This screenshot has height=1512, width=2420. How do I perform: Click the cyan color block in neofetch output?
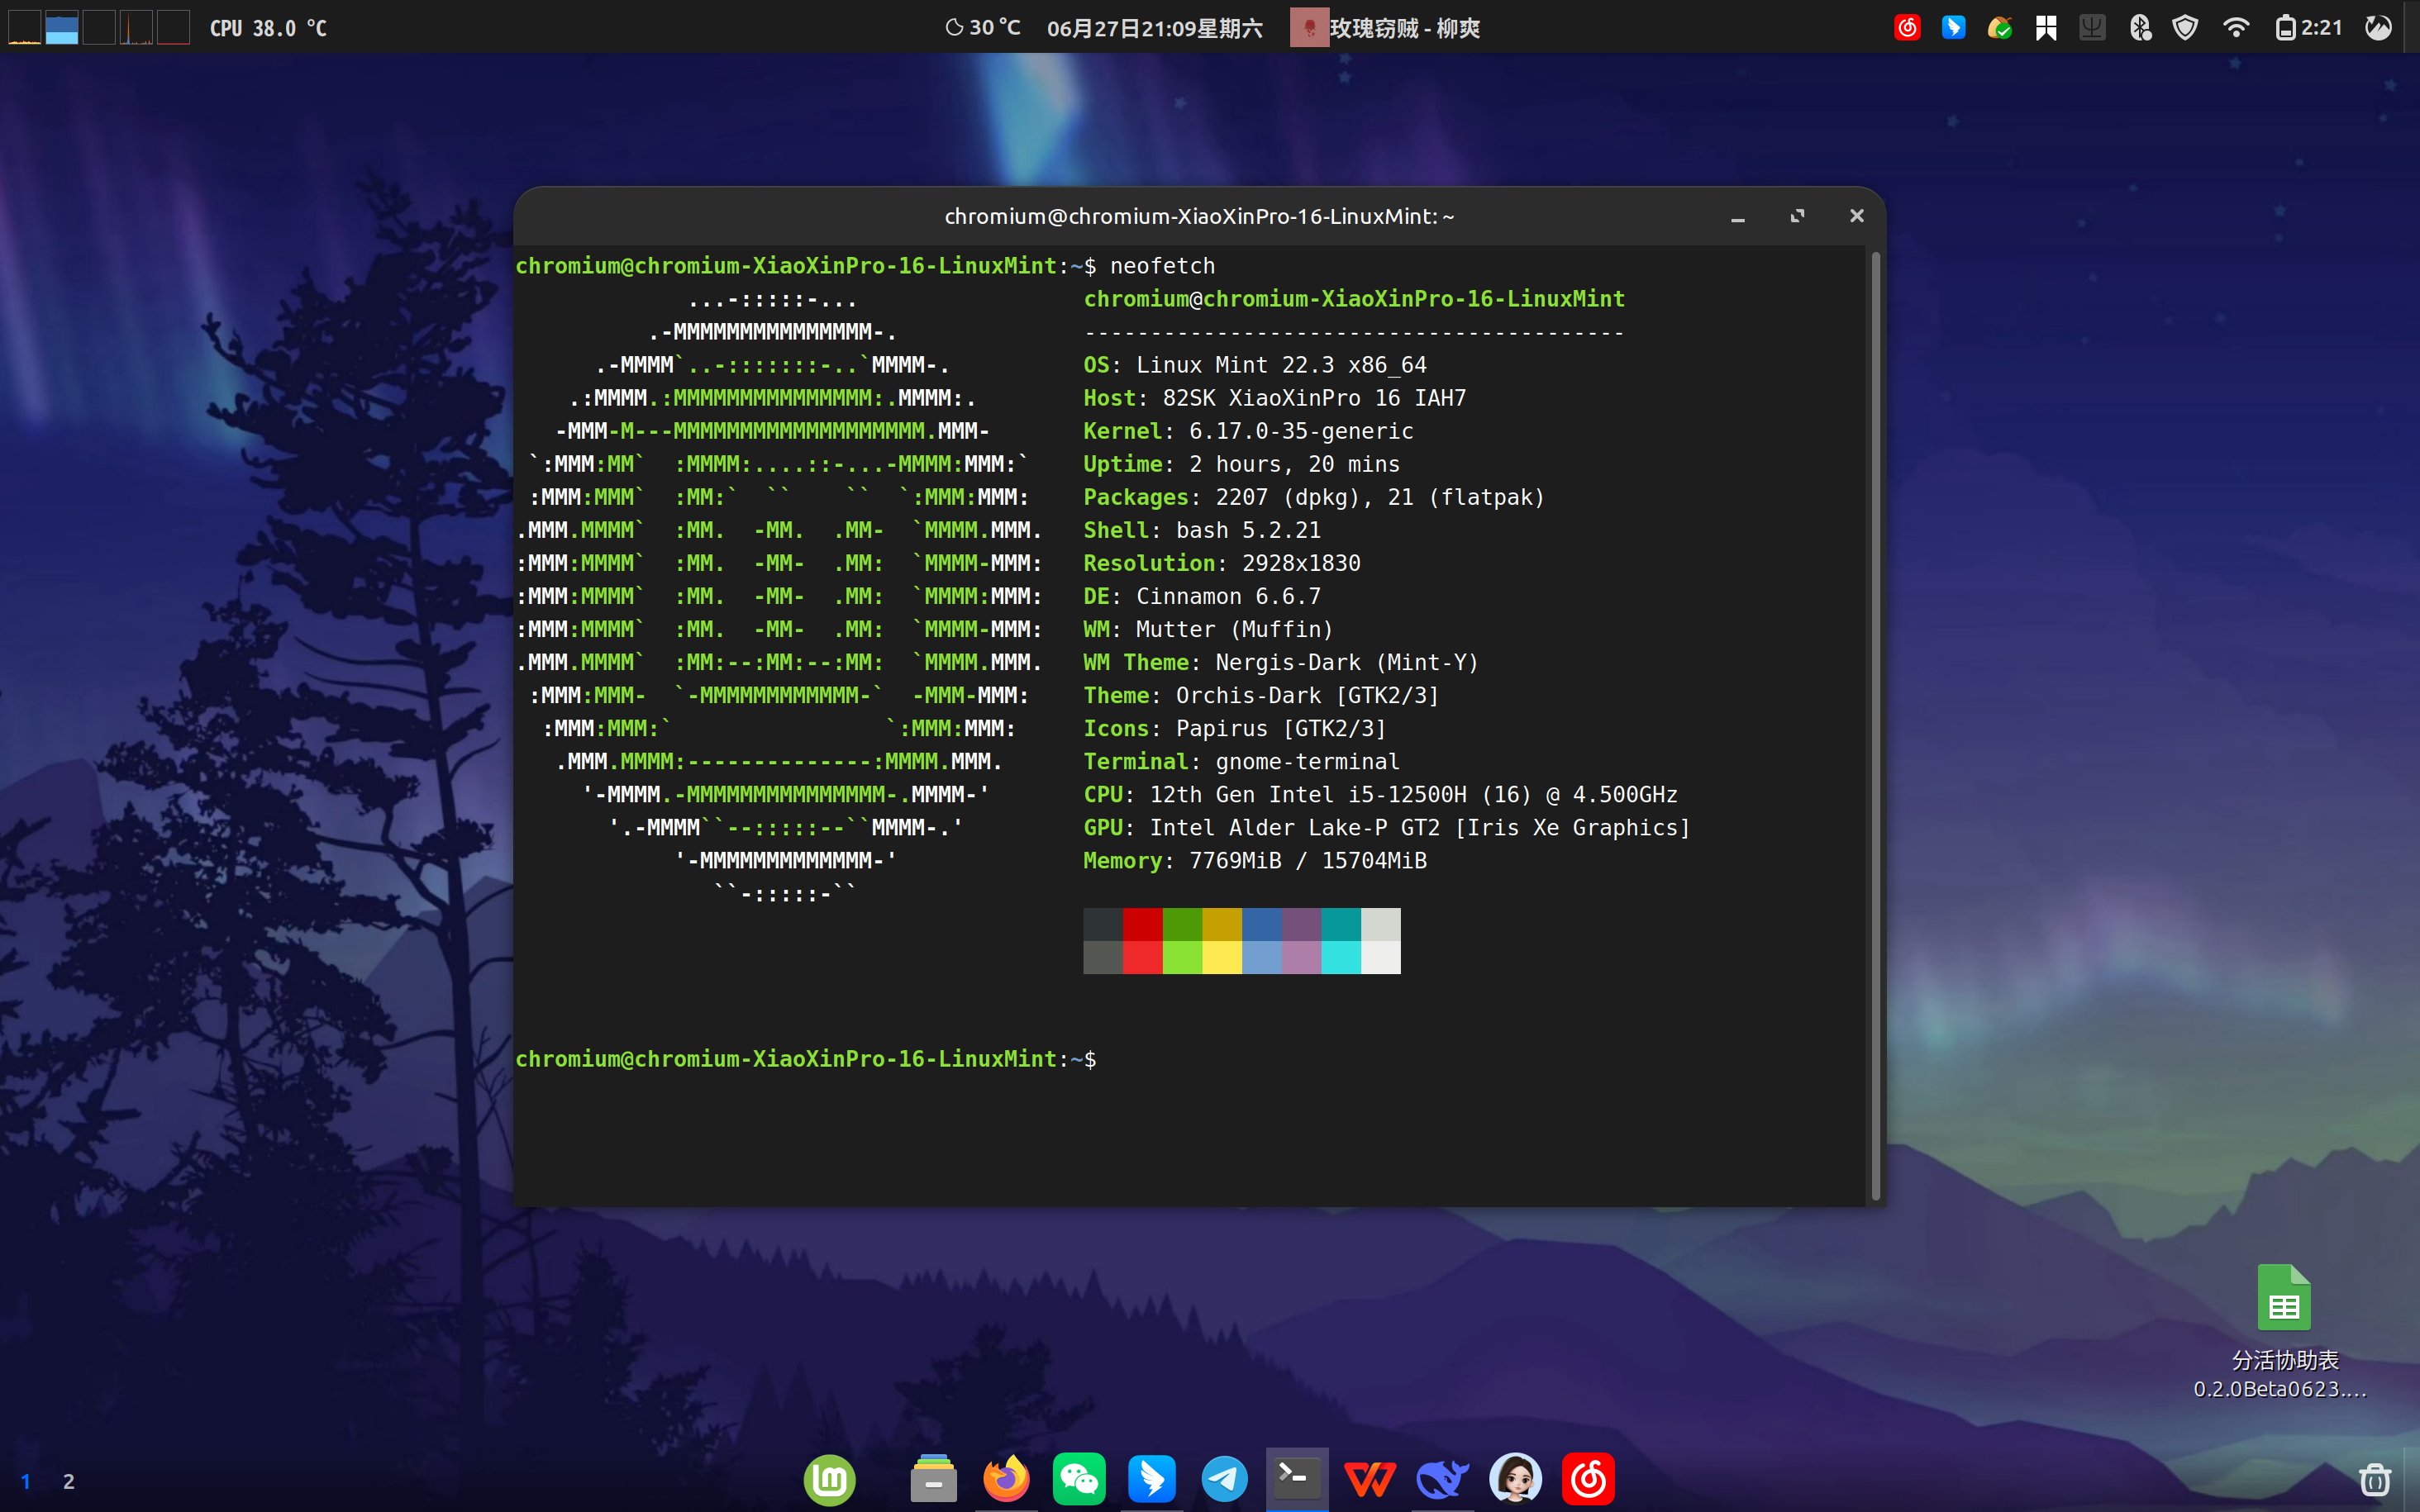[x=1340, y=940]
